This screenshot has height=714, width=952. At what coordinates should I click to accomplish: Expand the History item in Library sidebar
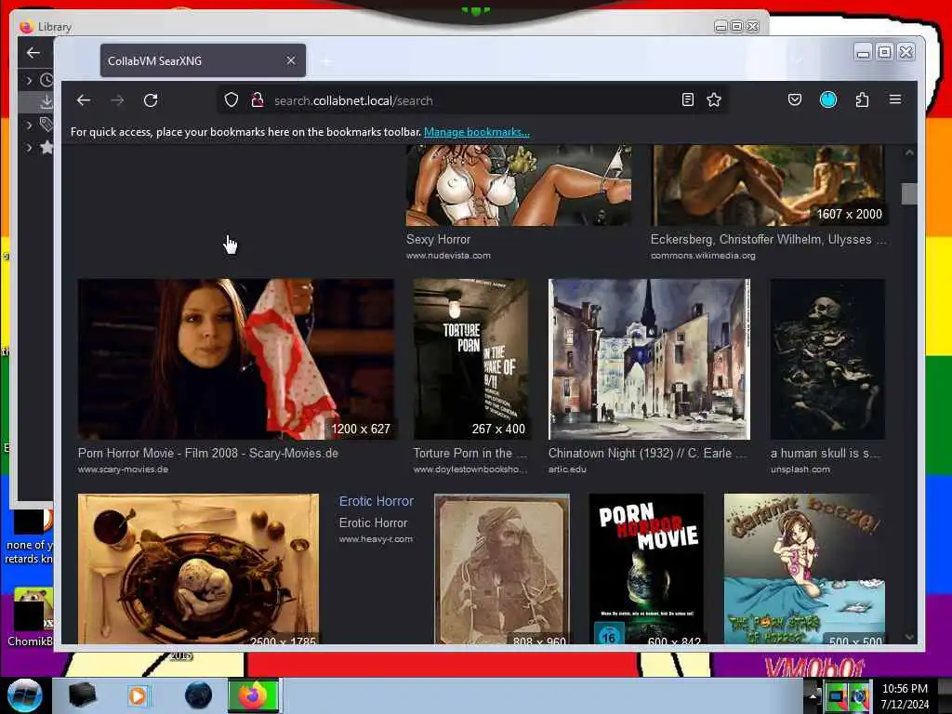click(29, 80)
